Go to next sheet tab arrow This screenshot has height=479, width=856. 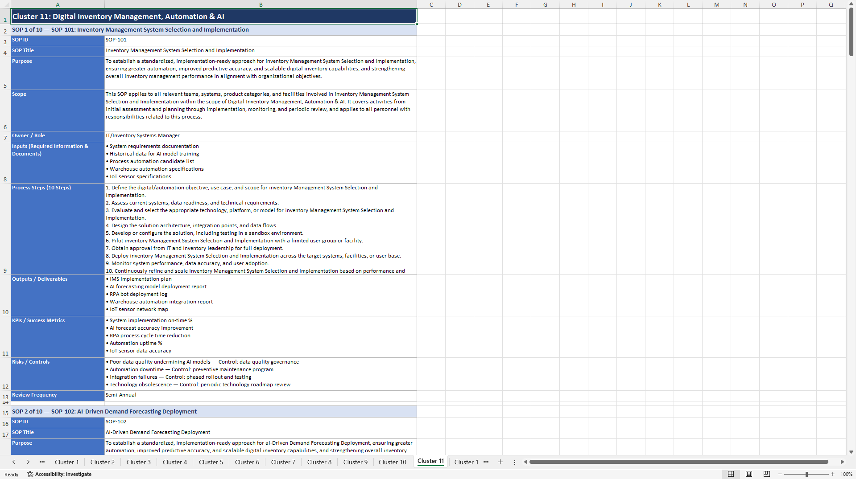(28, 462)
